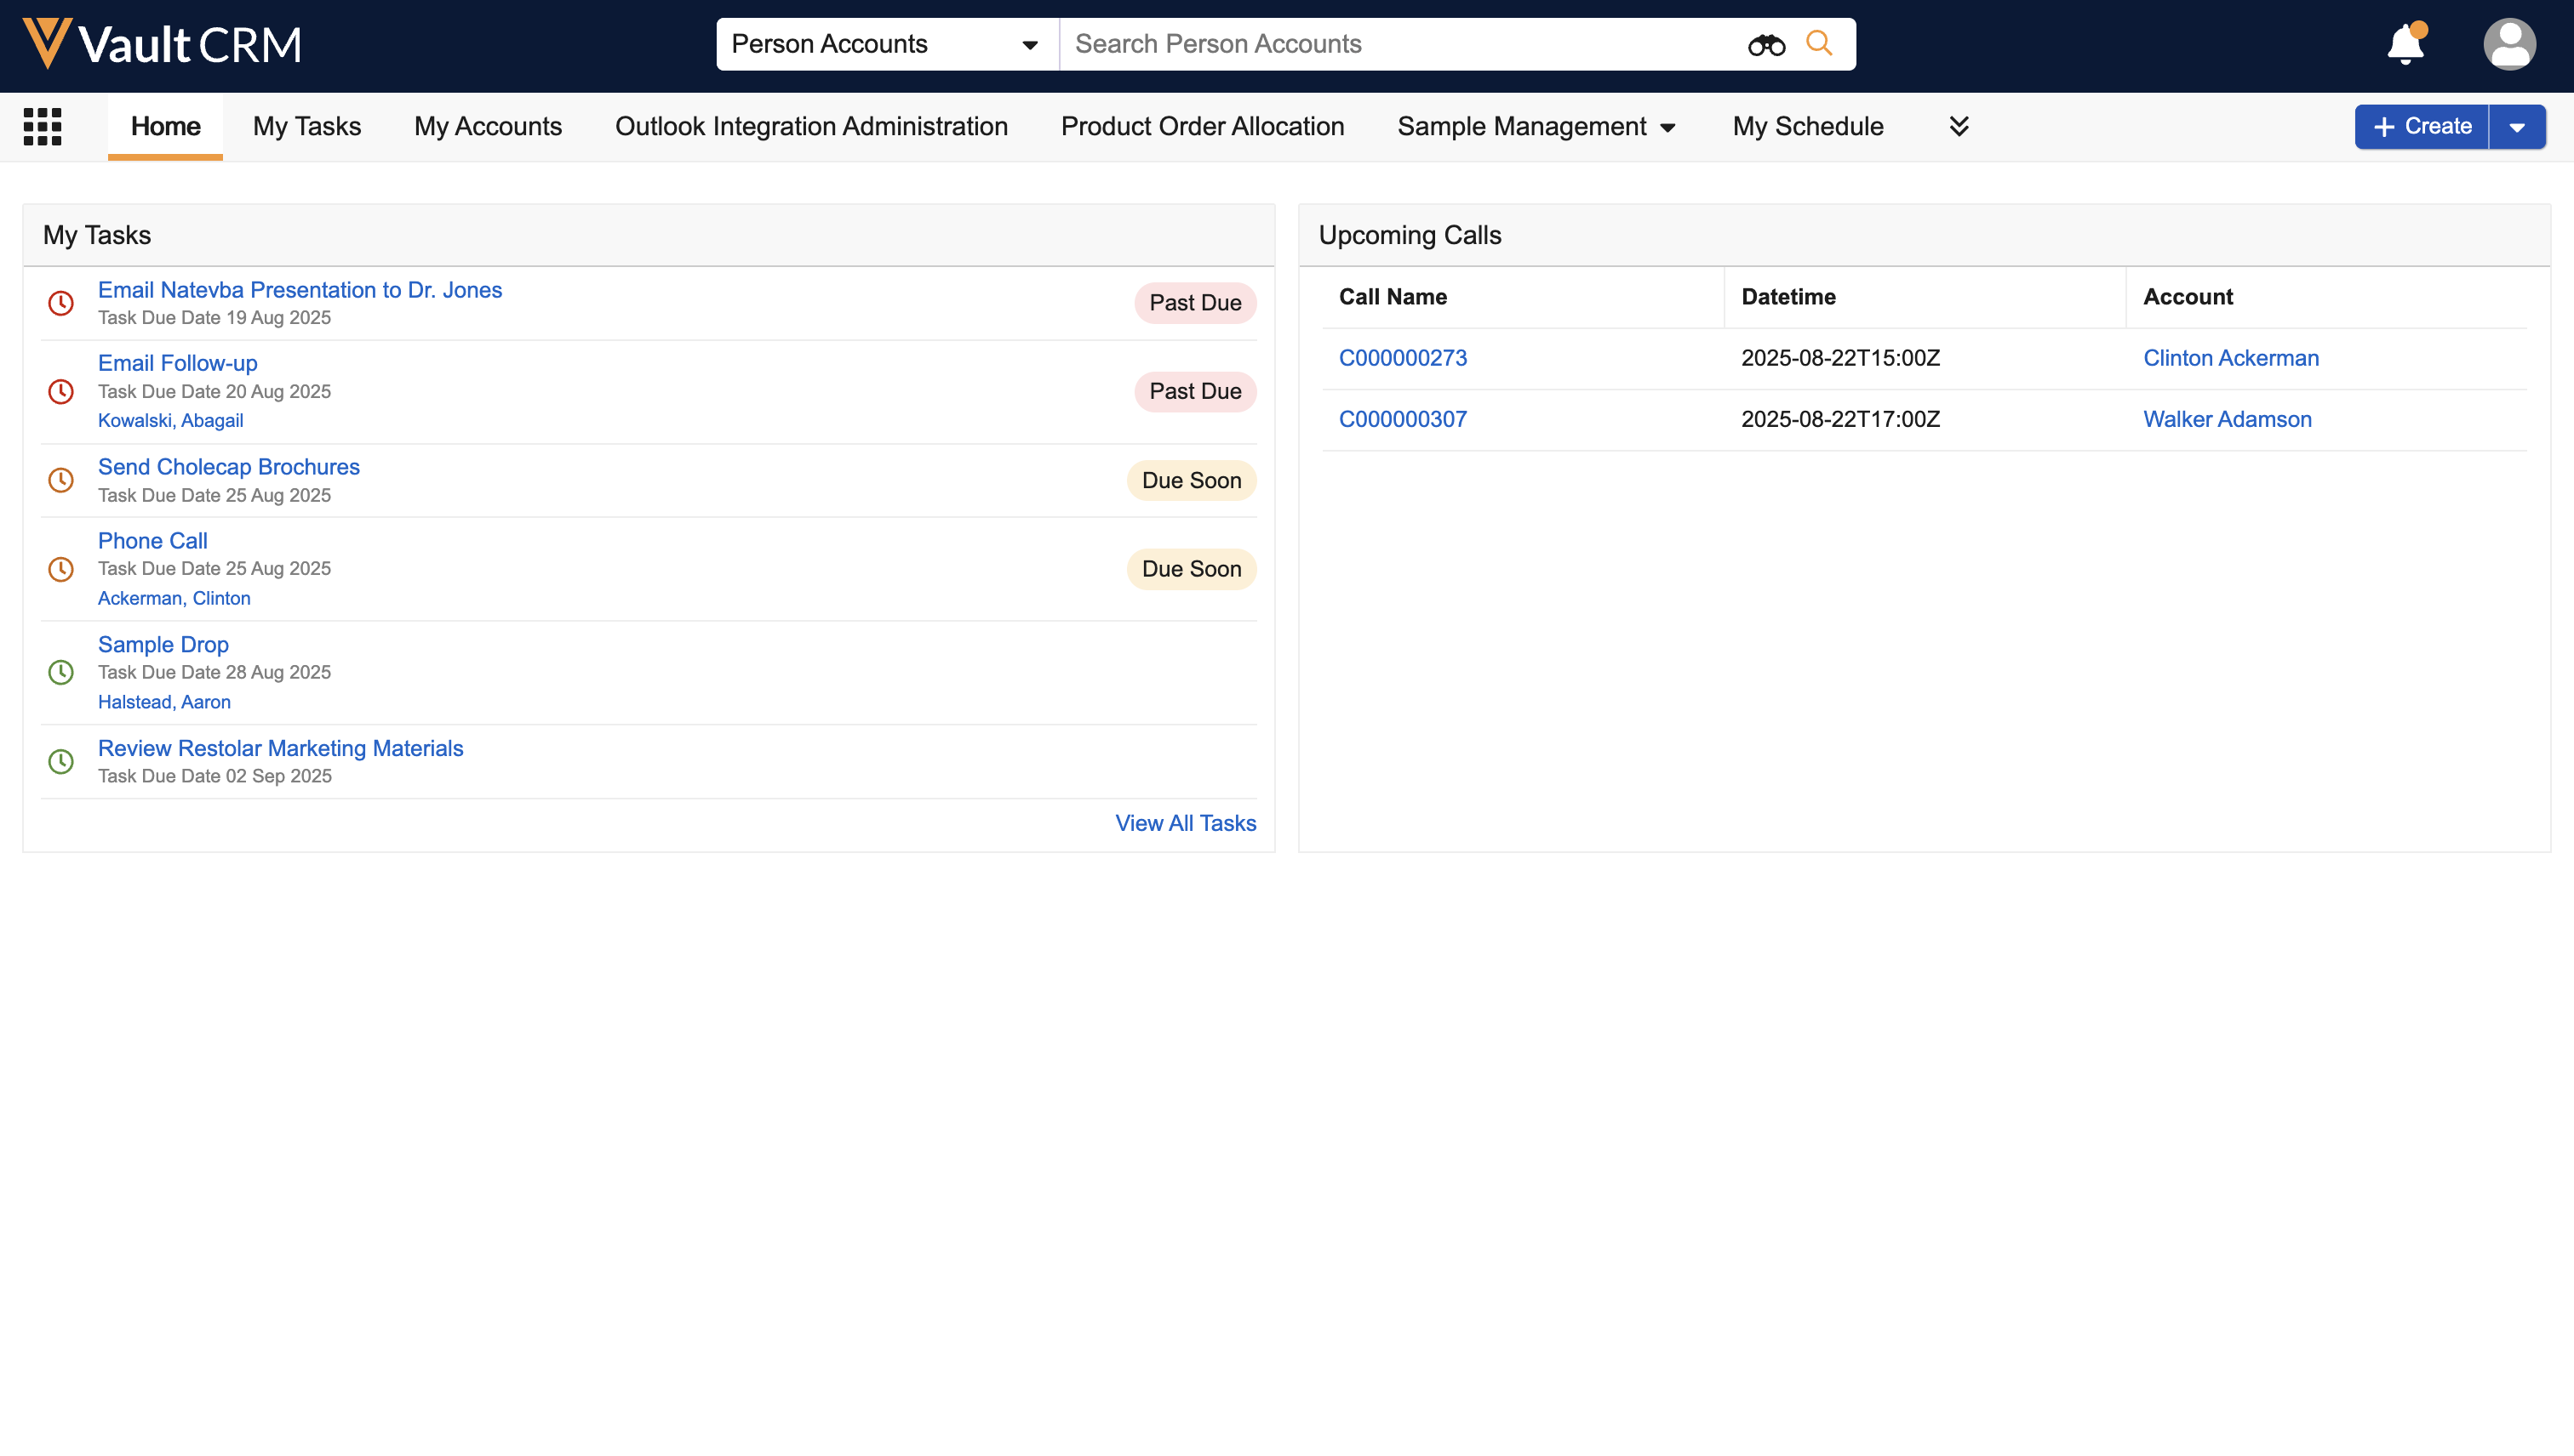Screen dimensions: 2574x1456
Task: Open the Person Accounts search category dropdown
Action: tap(1032, 44)
